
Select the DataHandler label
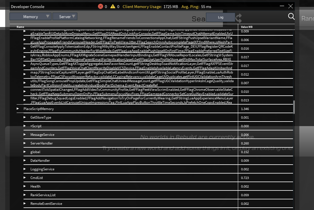tap(40, 160)
